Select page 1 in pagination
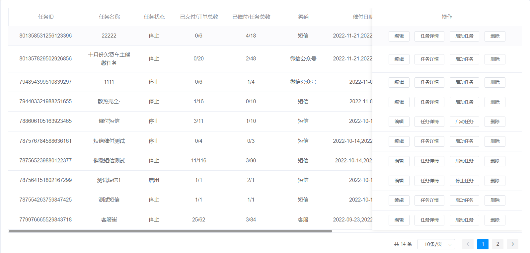 (483, 244)
